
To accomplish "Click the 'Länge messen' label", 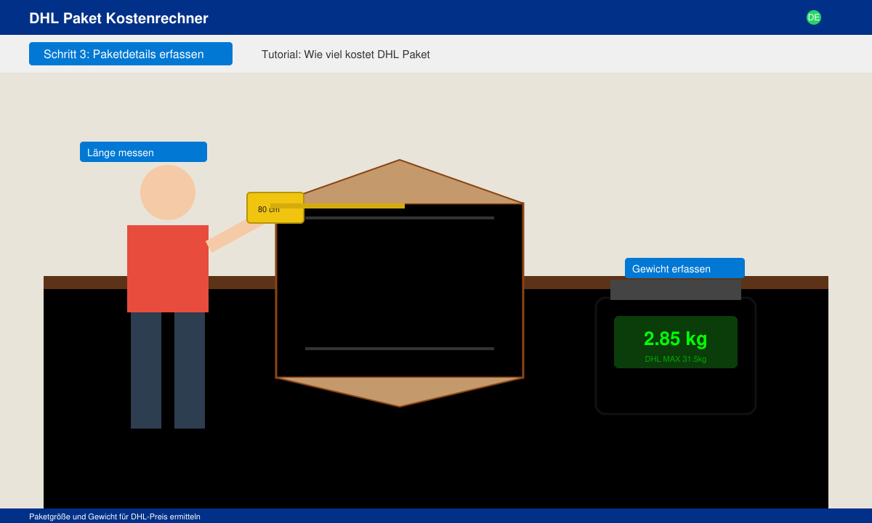I will point(143,152).
